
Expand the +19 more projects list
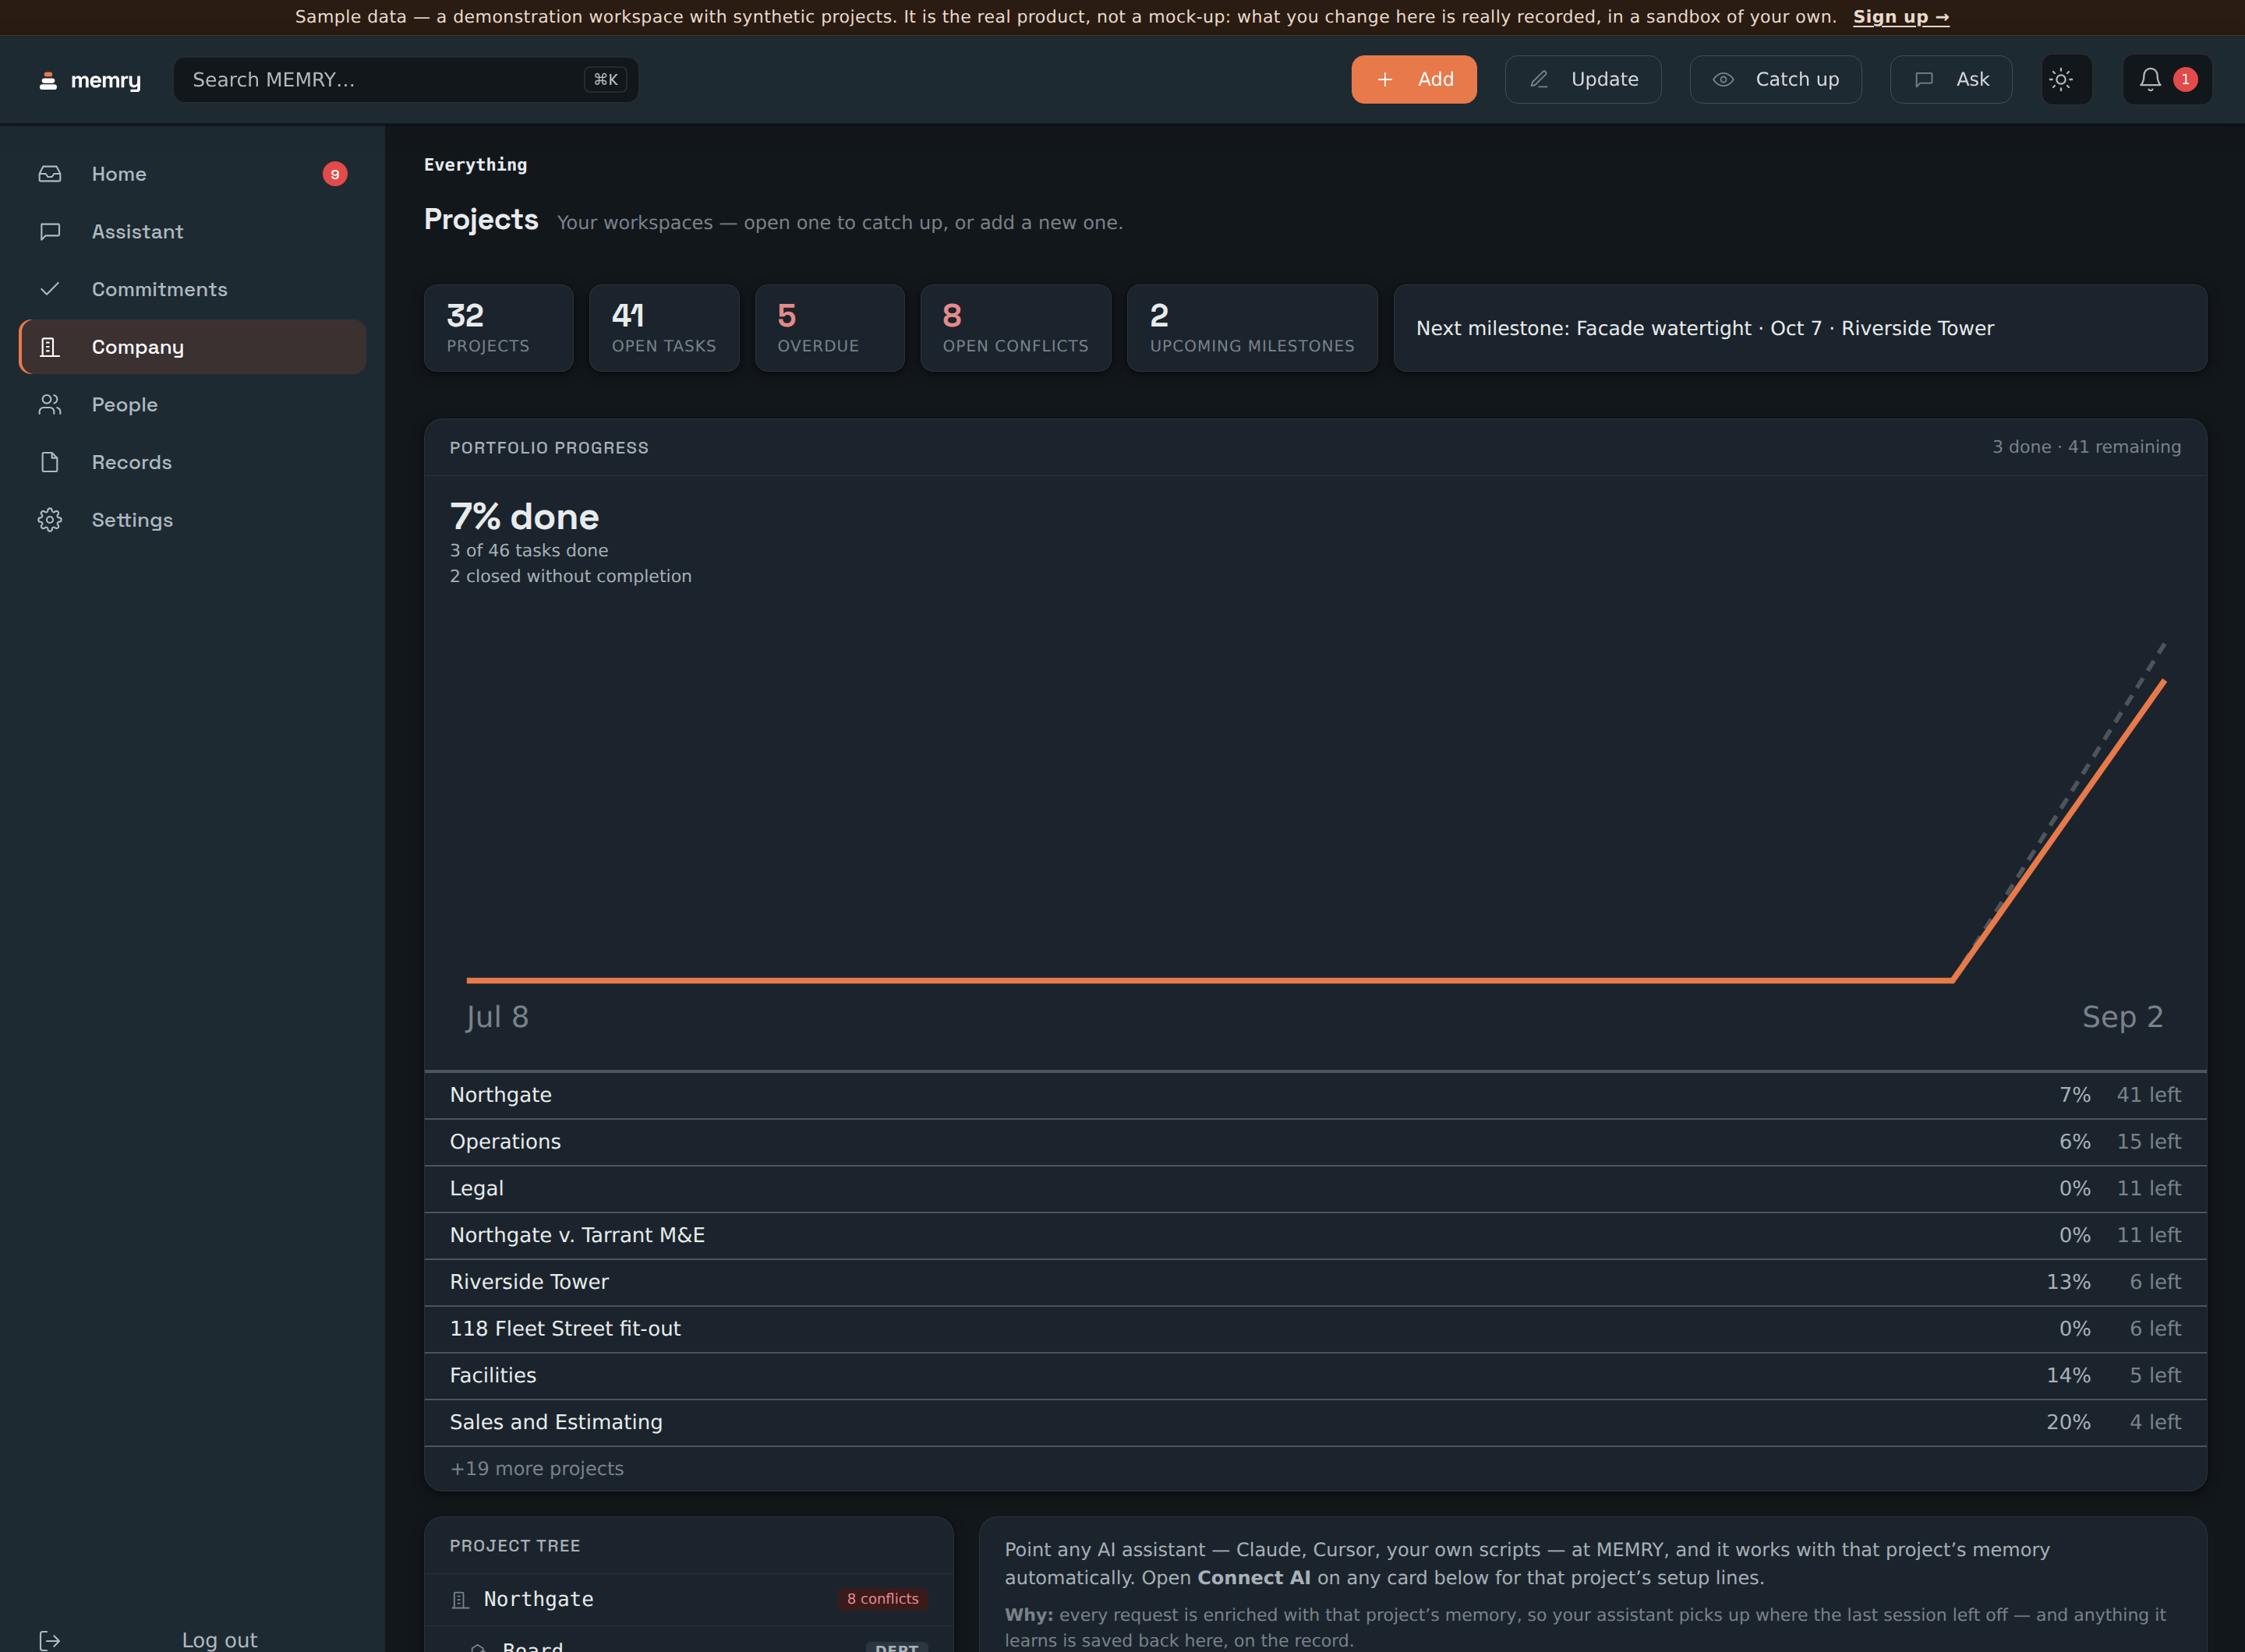[x=536, y=1469]
